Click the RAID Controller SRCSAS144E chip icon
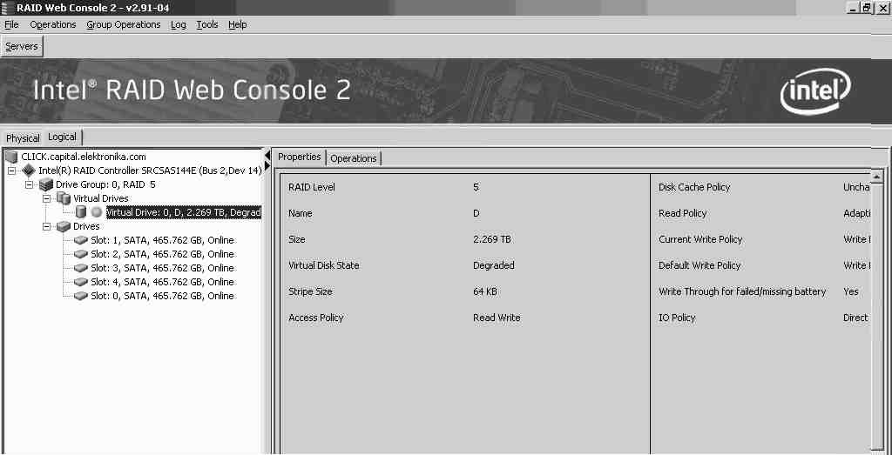The width and height of the screenshot is (892, 455). point(29,171)
